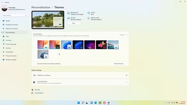The width and height of the screenshot is (187, 105).
Task: Click the microphone tray icon
Action: tap(169, 103)
